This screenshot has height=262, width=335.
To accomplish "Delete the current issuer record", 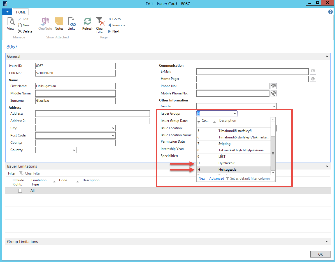I will [25, 31].
